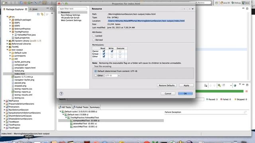This screenshot has height=143, width=255.
Task: Collapse the src folder
Action: pos(7,17)
